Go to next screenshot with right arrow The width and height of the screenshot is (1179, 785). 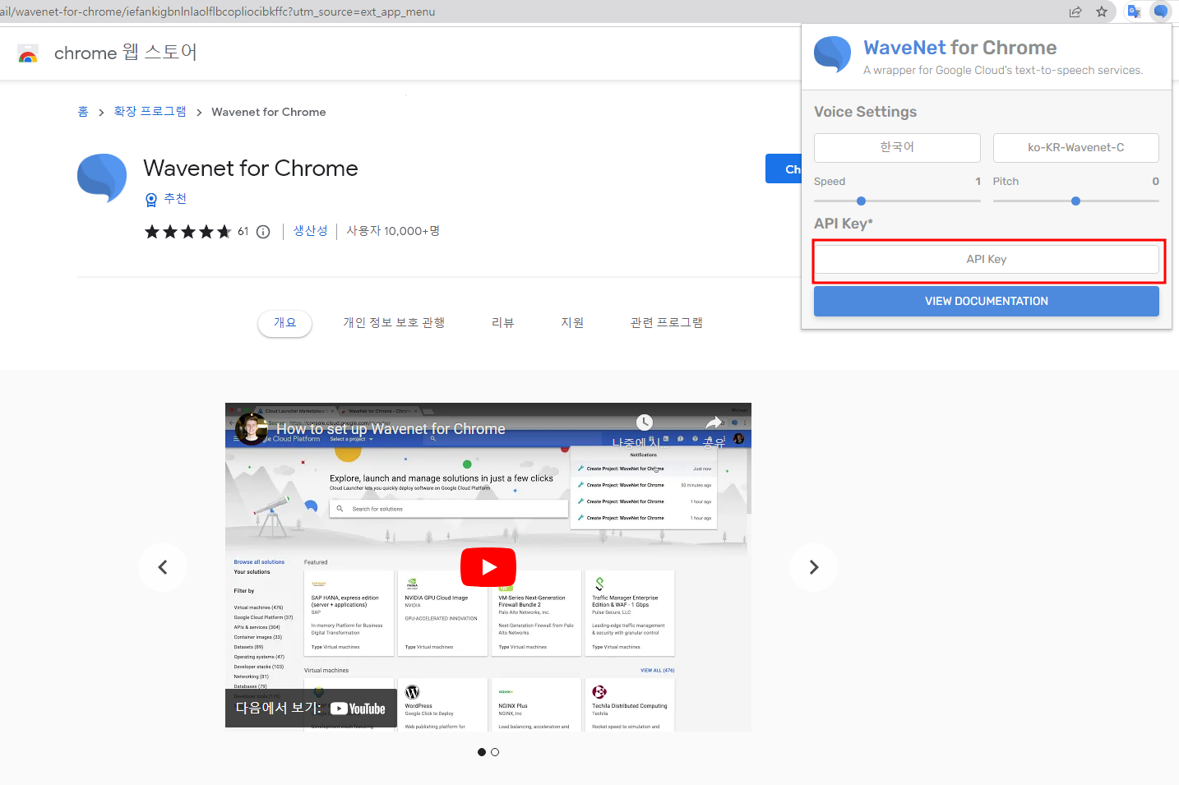click(814, 567)
